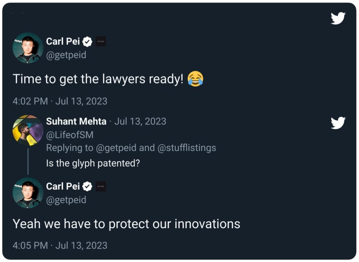Click the Carl Pei name above the lawyers tweet
This screenshot has width=359, height=262.
click(63, 41)
